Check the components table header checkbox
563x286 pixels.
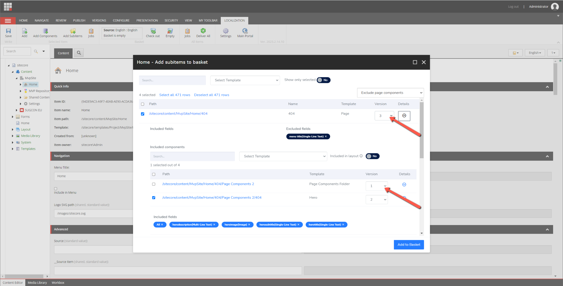click(154, 174)
